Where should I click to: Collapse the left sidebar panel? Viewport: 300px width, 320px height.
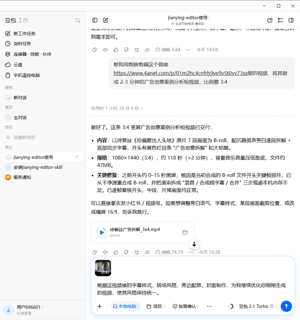click(x=95, y=20)
